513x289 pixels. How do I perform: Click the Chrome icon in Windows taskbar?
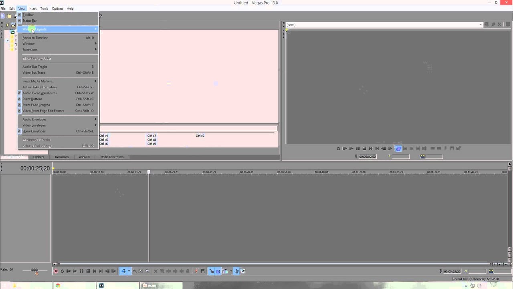(x=58, y=286)
